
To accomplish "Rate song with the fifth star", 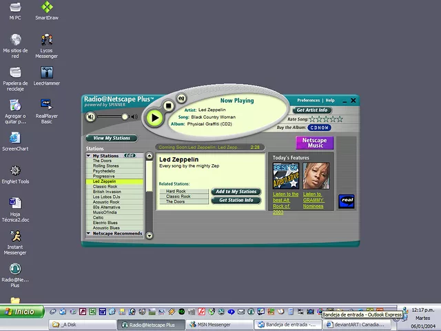I will pyautogui.click(x=339, y=119).
